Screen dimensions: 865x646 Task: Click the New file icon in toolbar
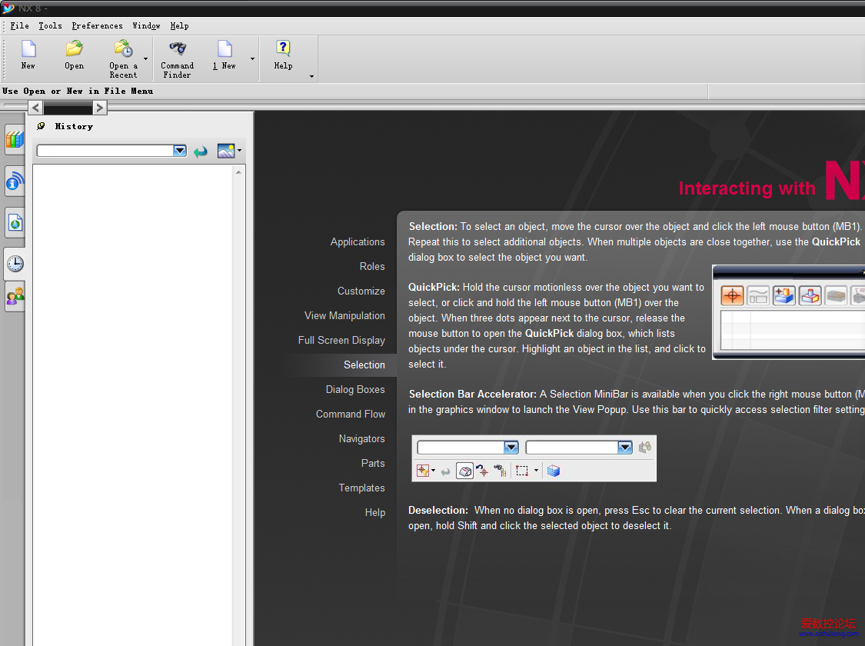[28, 49]
